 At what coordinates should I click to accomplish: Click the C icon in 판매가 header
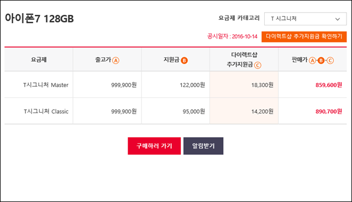(330, 60)
